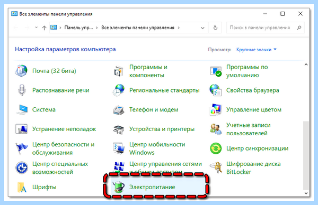Open Управление цветом link
This screenshot has width=318, height=205.
point(254,109)
